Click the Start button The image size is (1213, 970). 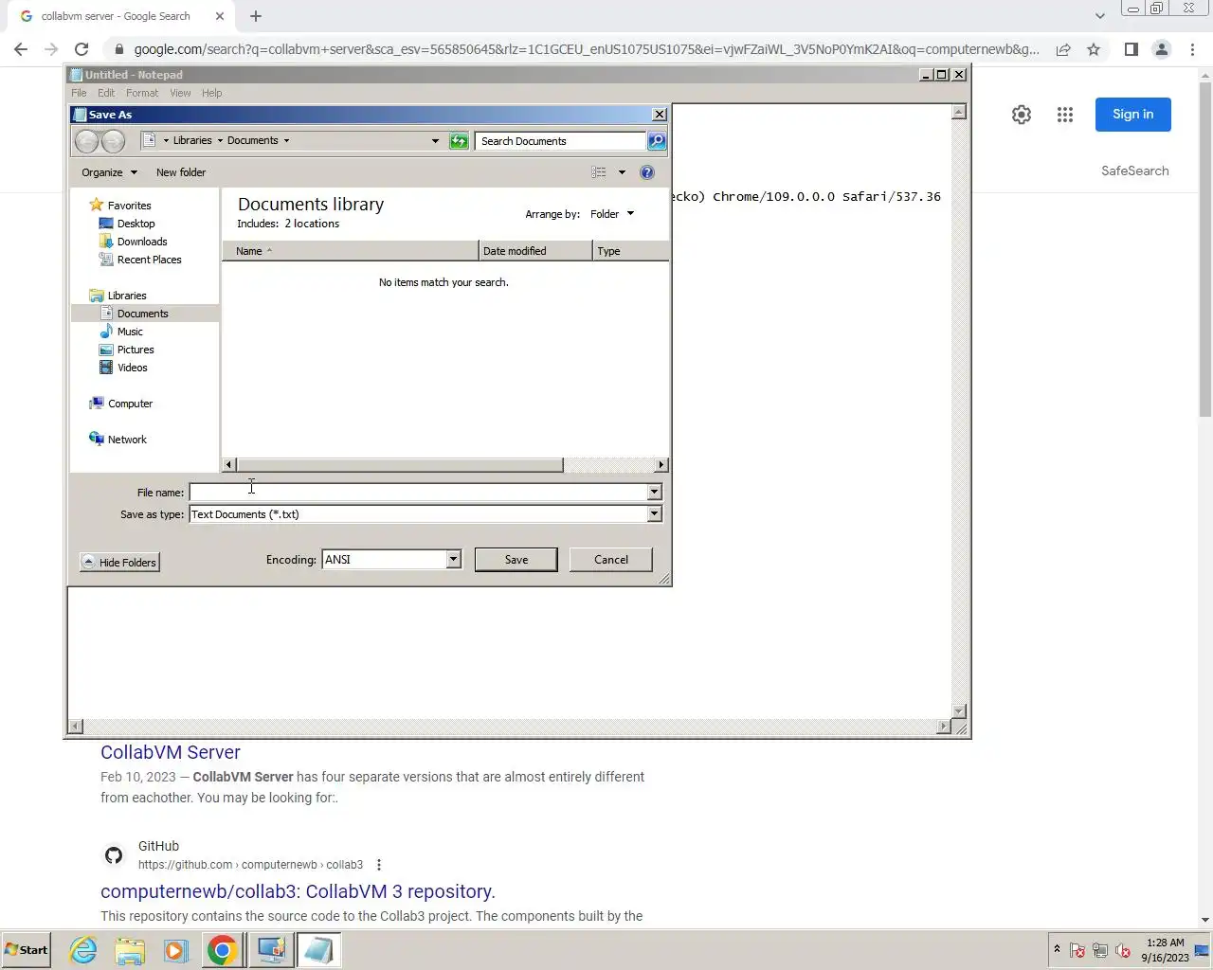tap(27, 950)
